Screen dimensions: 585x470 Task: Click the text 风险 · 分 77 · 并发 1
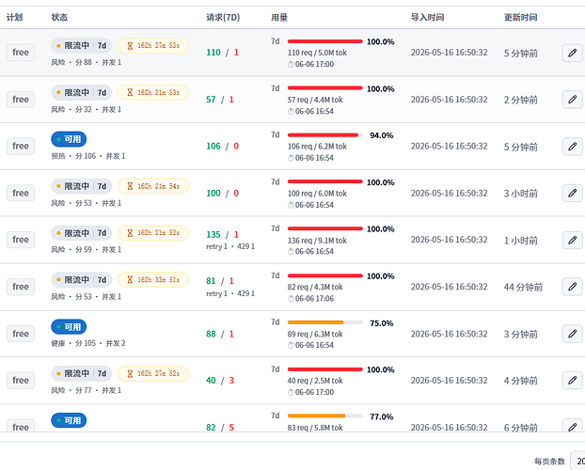coord(87,390)
